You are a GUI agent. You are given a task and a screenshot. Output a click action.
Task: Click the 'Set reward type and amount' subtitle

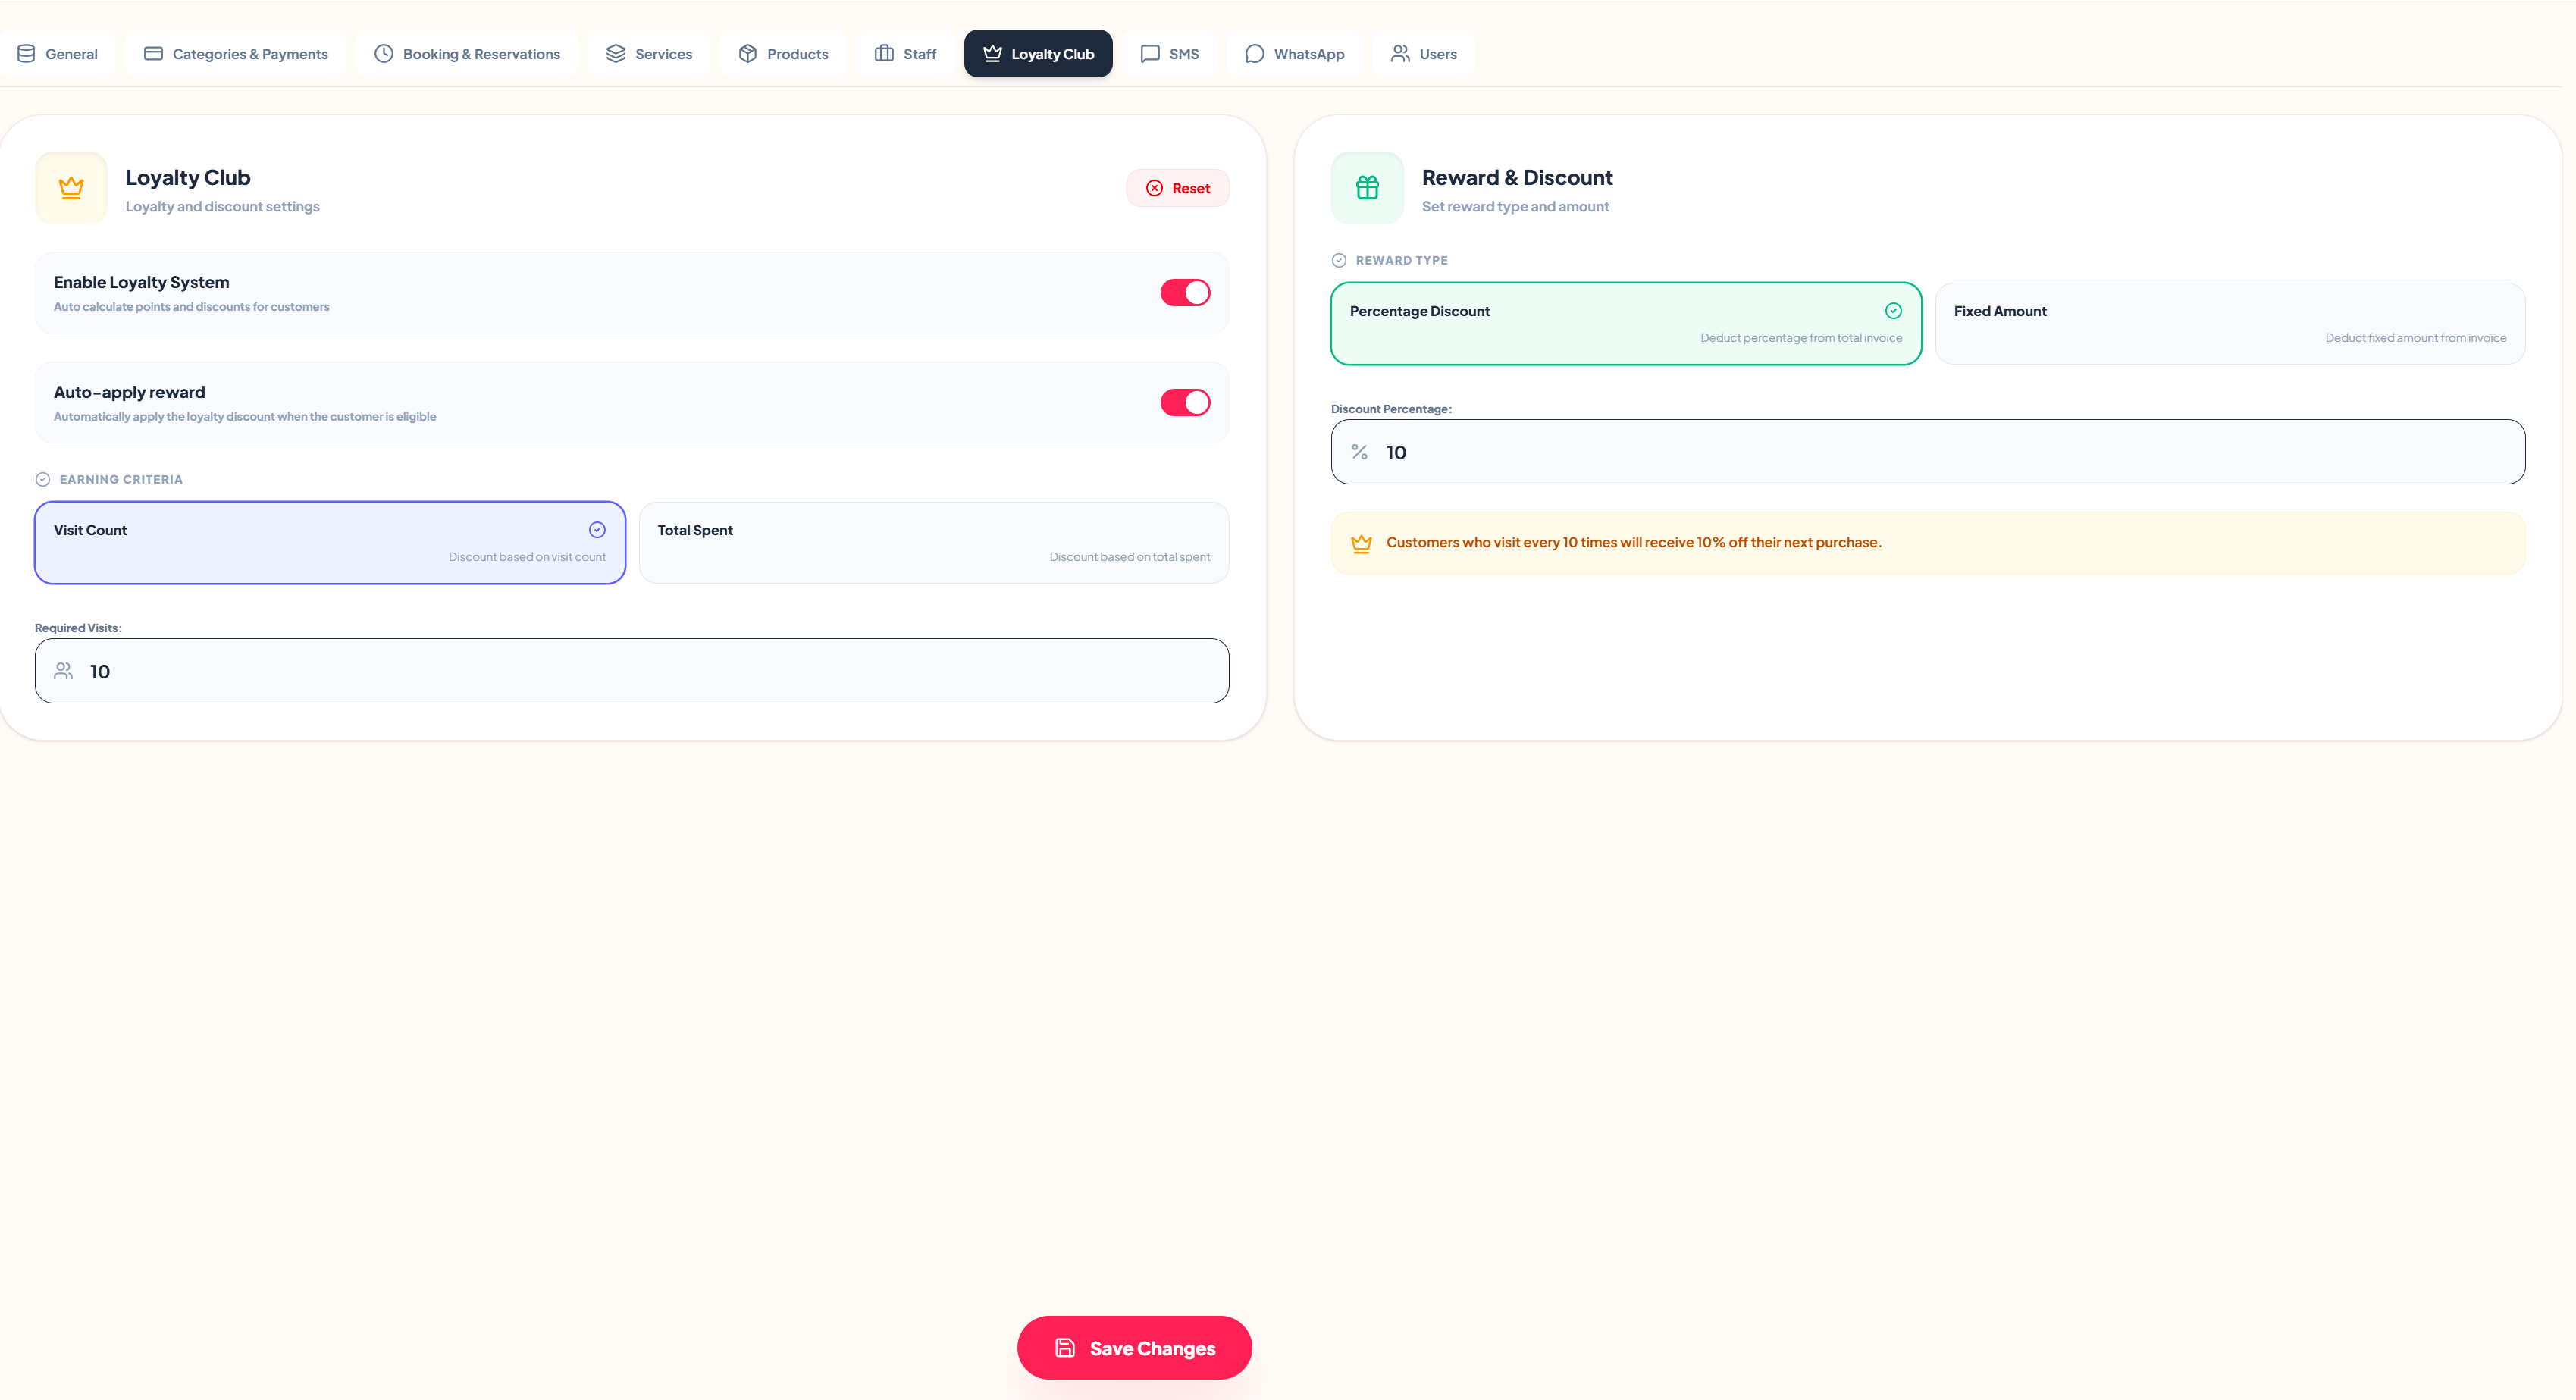(1515, 207)
